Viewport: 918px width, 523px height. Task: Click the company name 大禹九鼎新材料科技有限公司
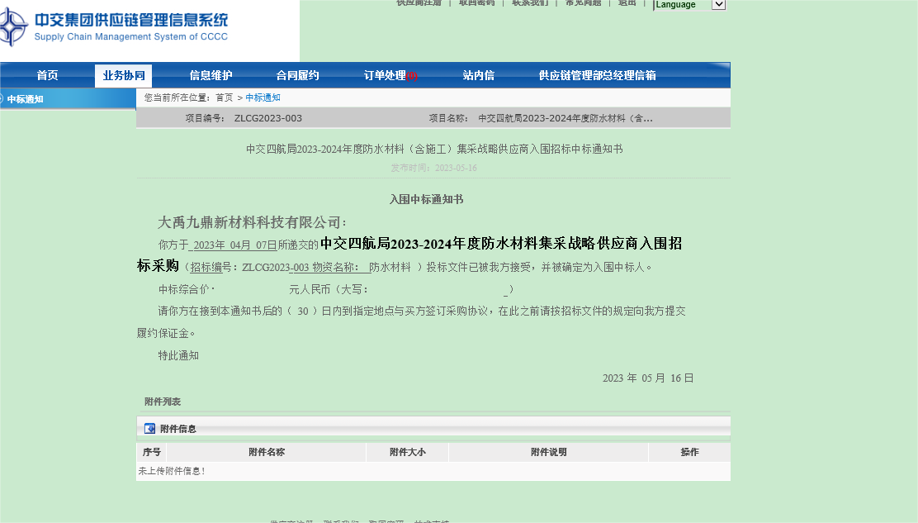(249, 222)
